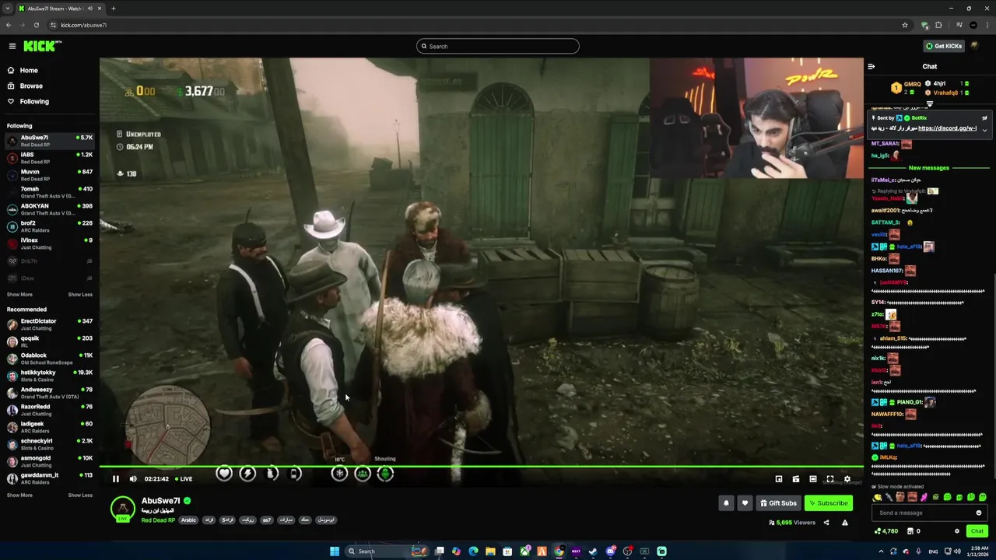Image resolution: width=996 pixels, height=560 pixels.
Task: Click the Arabic language tag
Action: pyautogui.click(x=189, y=520)
